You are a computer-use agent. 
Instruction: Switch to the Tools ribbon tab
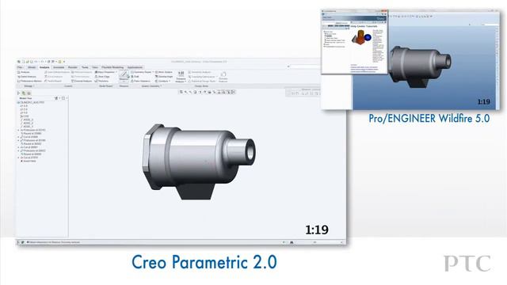click(85, 67)
